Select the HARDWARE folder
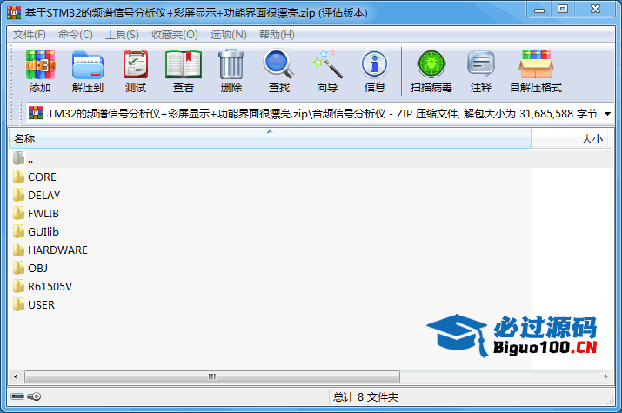Viewport: 622px width, 413px height. tap(57, 250)
